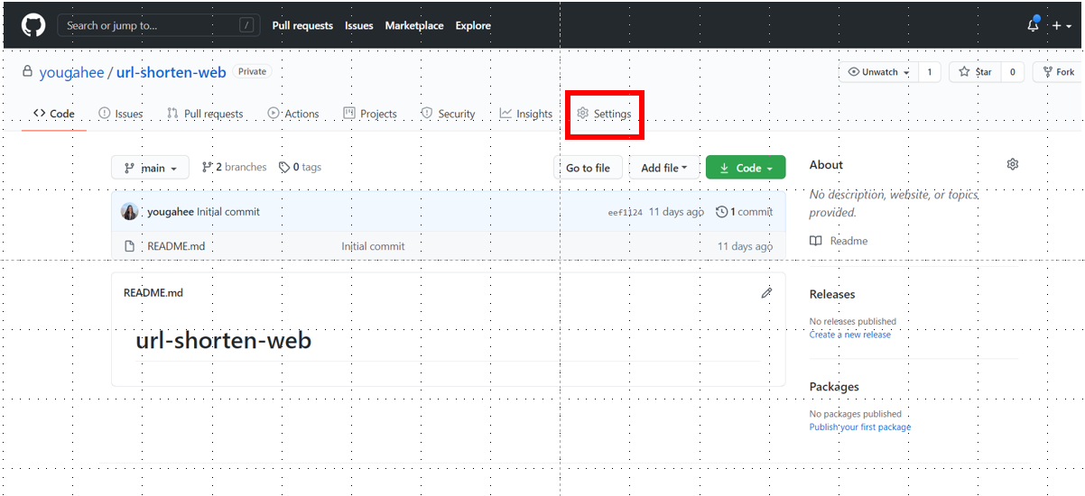Open the green Code download dropdown
The image size is (1085, 496).
point(746,168)
